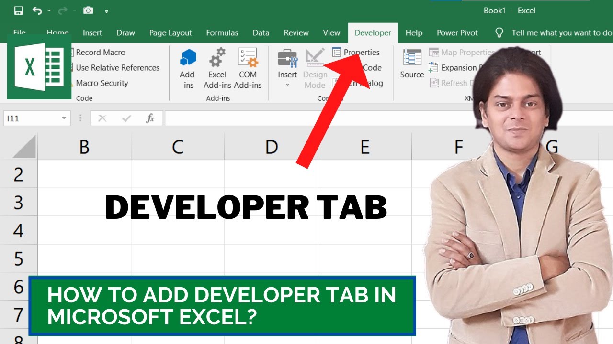Select column B header
The height and width of the screenshot is (344, 613).
(84, 147)
